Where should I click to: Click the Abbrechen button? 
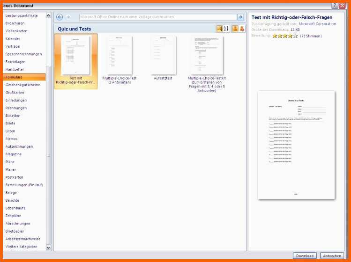(x=332, y=256)
